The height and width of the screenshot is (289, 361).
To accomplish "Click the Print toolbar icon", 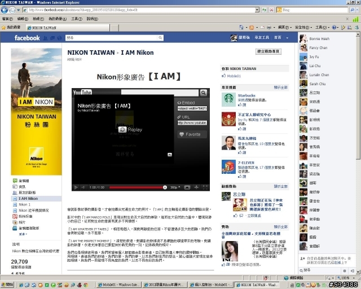I will [269, 28].
